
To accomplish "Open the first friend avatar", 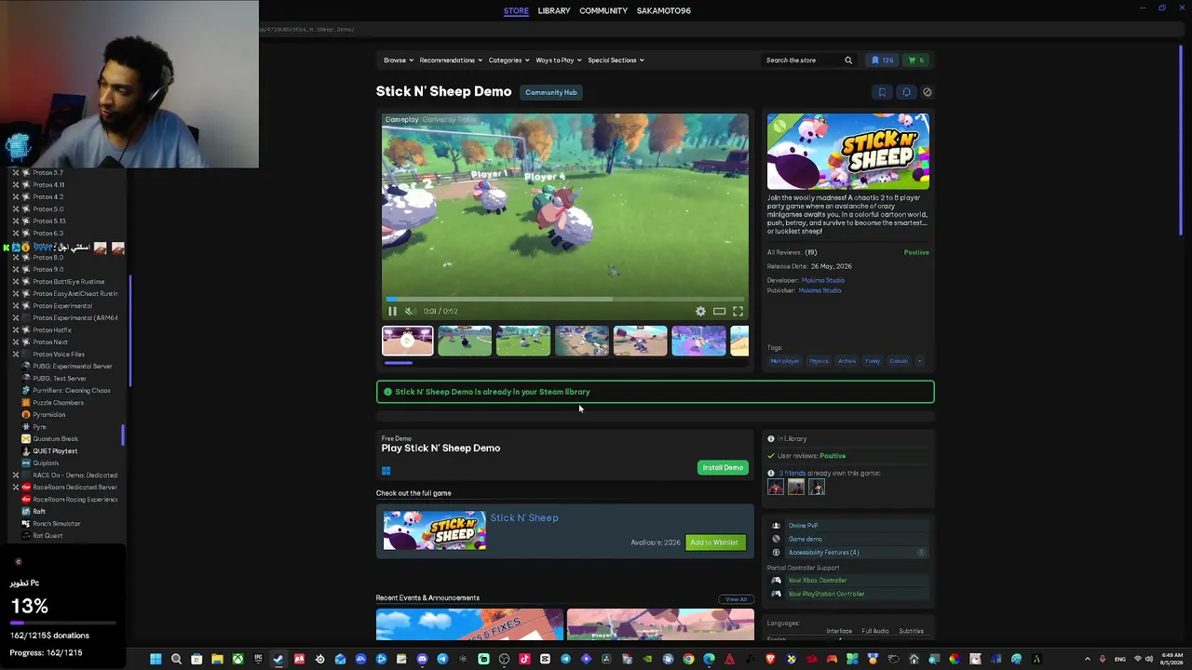I will (776, 488).
